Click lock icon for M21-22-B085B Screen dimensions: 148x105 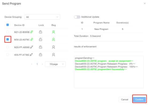coord(41,32)
